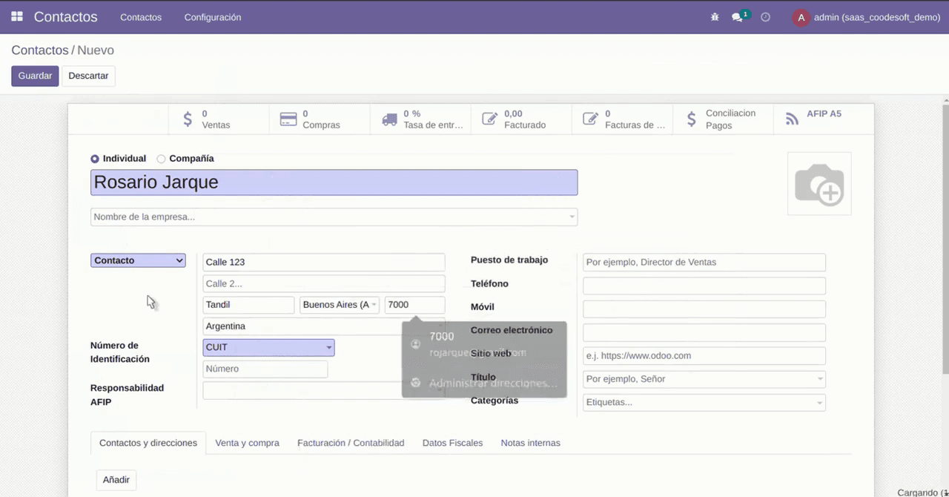The height and width of the screenshot is (497, 949).
Task: Expand the Buenos Aires state dropdown
Action: pyautogui.click(x=340, y=305)
